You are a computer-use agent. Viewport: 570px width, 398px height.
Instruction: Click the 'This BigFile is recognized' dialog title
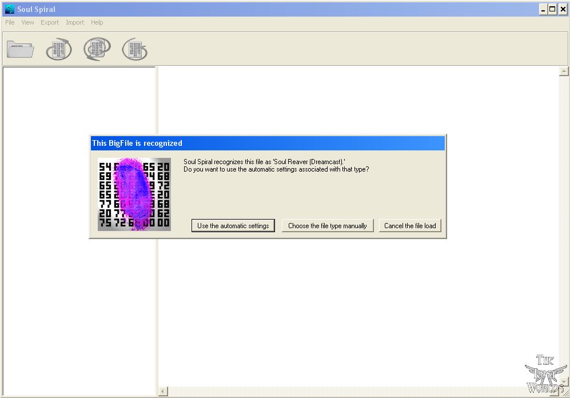[x=137, y=143]
